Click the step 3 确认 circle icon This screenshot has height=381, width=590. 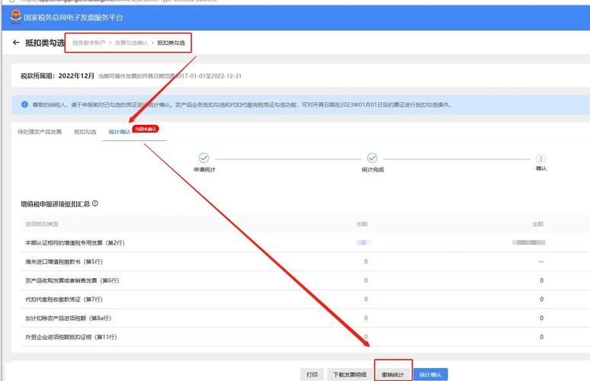[540, 158]
